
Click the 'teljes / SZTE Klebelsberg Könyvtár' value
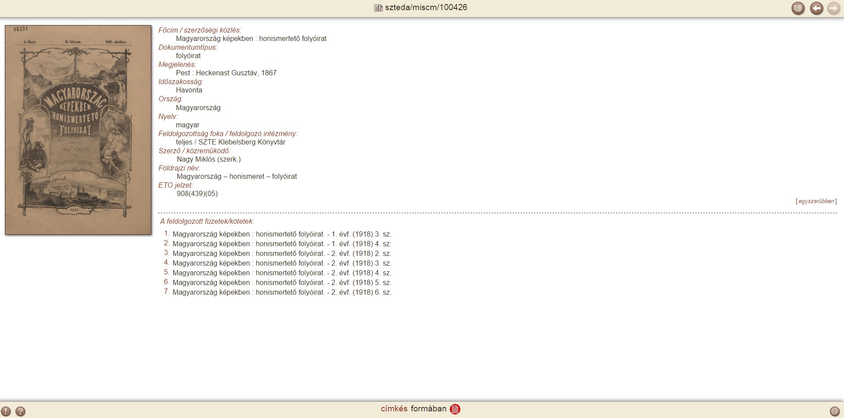(x=231, y=142)
